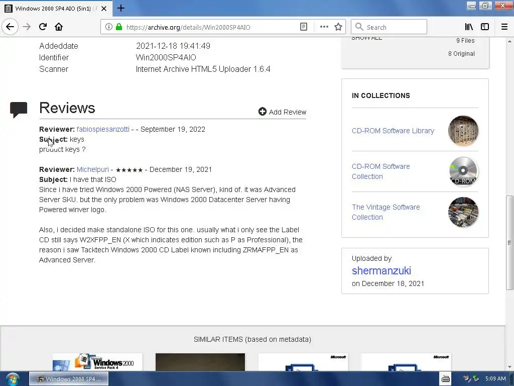Open the Library bookshelf icon
The image size is (514, 386).
click(x=469, y=27)
